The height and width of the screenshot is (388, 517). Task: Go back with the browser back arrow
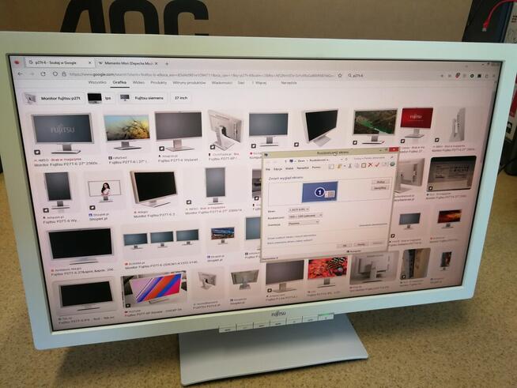point(21,73)
